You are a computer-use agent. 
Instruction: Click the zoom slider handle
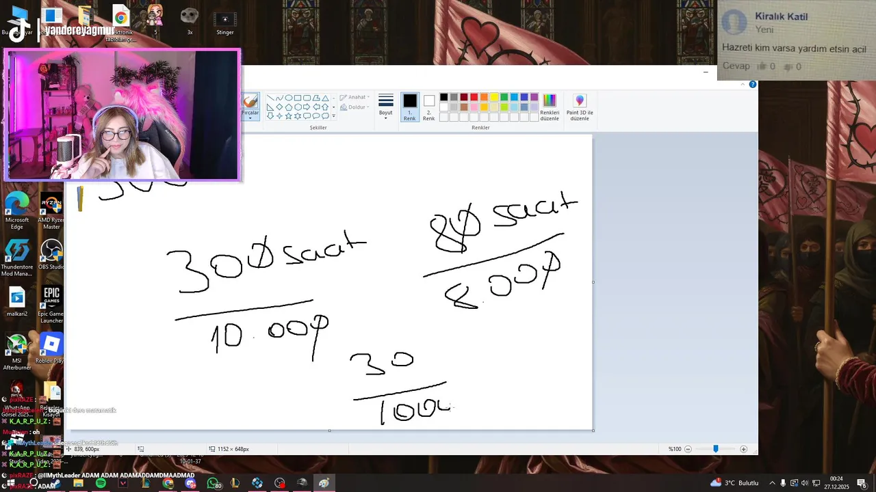point(716,449)
